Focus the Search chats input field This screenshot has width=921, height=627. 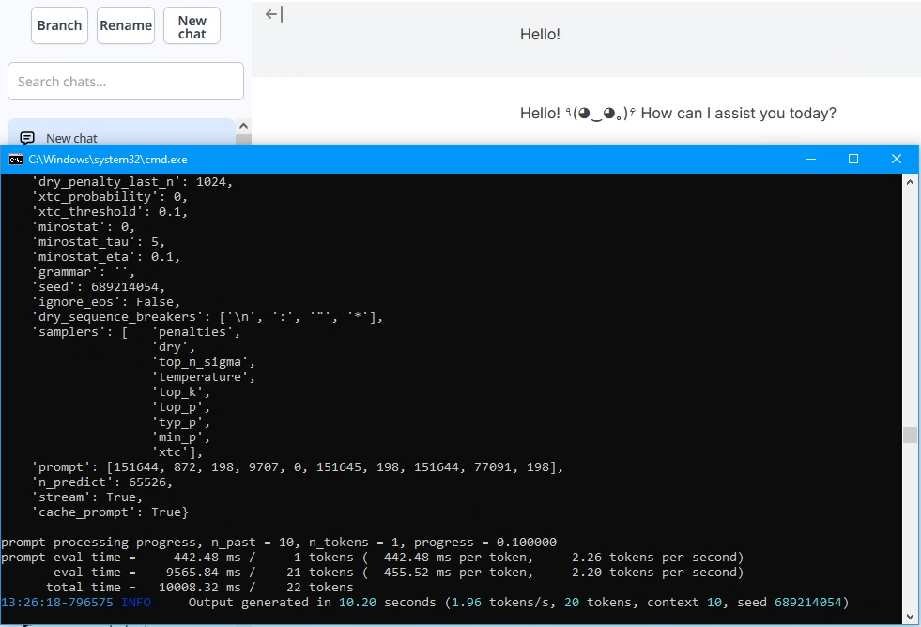[x=126, y=81]
